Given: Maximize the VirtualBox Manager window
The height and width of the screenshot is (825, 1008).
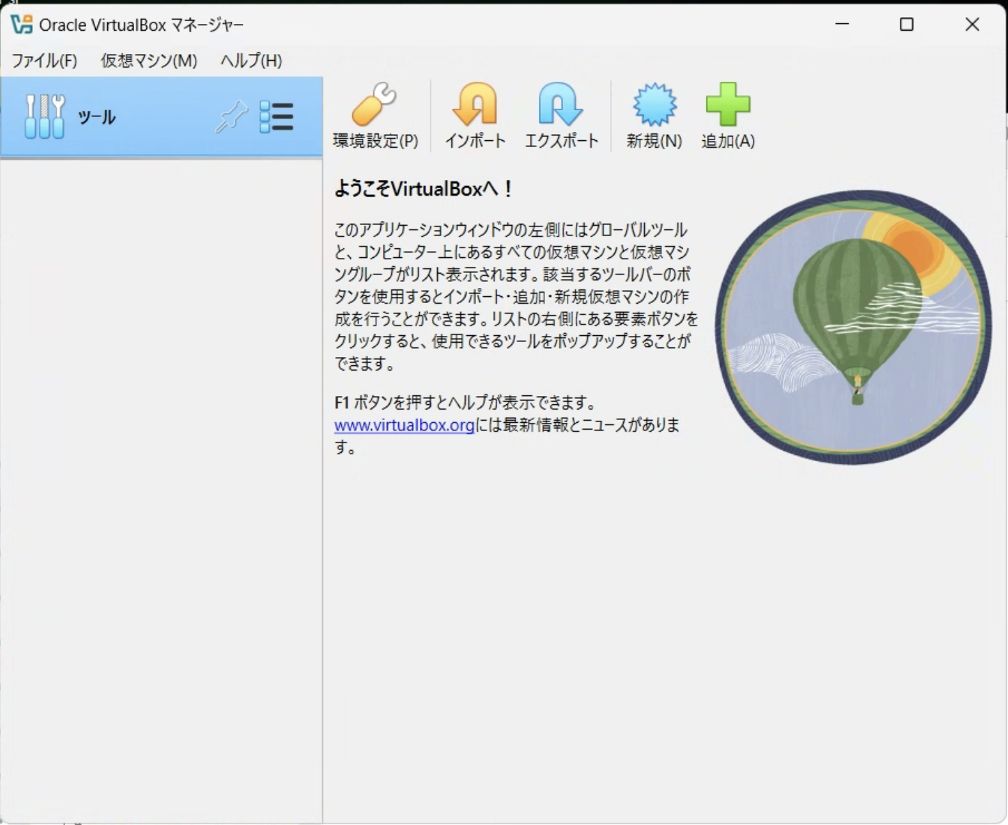Looking at the screenshot, I should (x=907, y=25).
